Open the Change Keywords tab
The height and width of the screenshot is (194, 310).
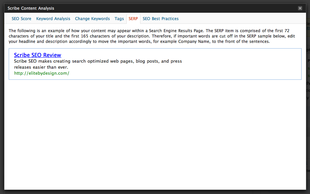click(92, 18)
